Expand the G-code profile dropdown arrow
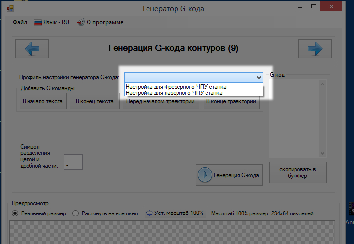This screenshot has height=244, width=354. pyautogui.click(x=259, y=78)
